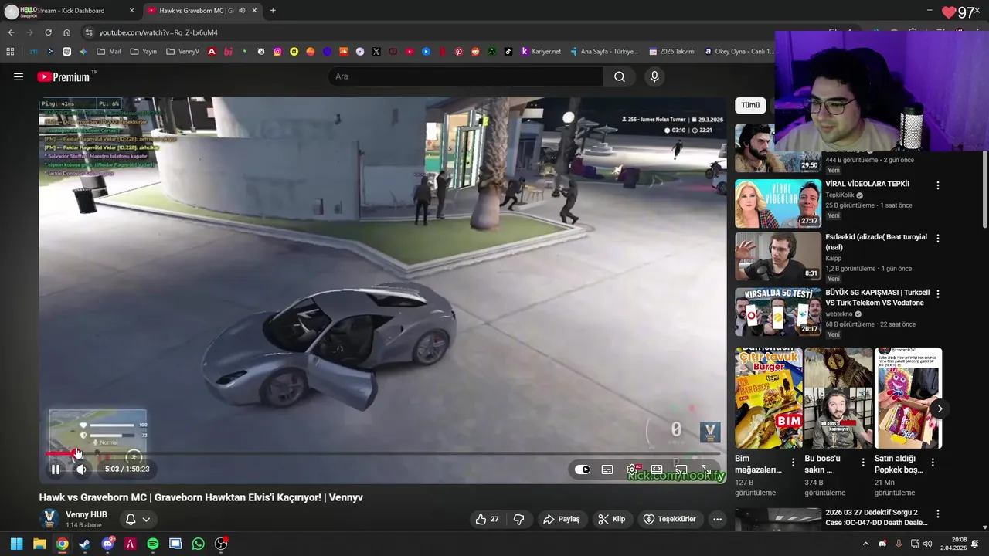Dislike this video
Image resolution: width=989 pixels, height=556 pixels.
pyautogui.click(x=519, y=519)
